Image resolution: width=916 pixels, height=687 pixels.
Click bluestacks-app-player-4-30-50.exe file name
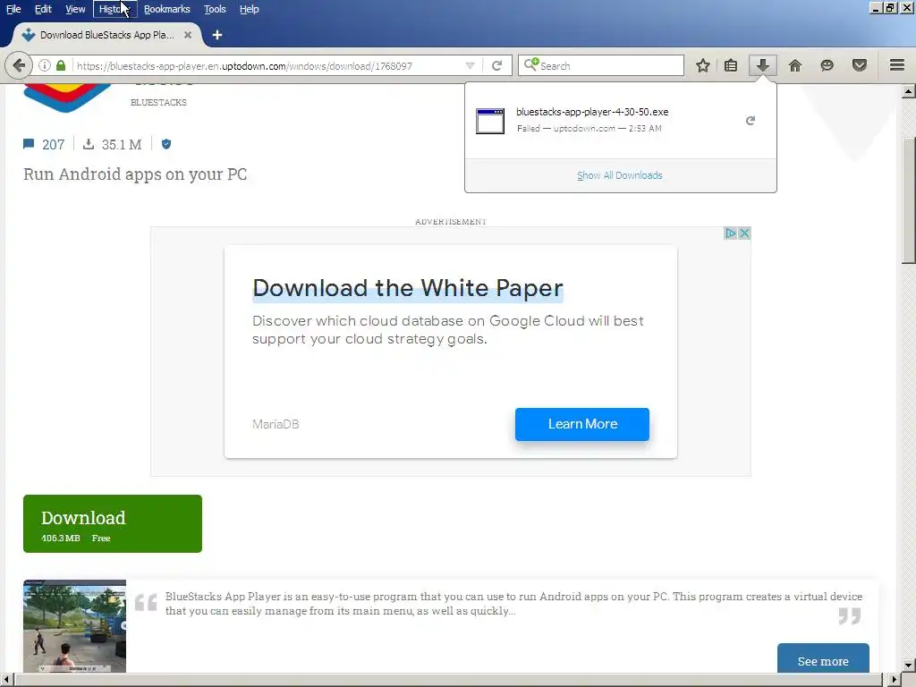coord(592,112)
